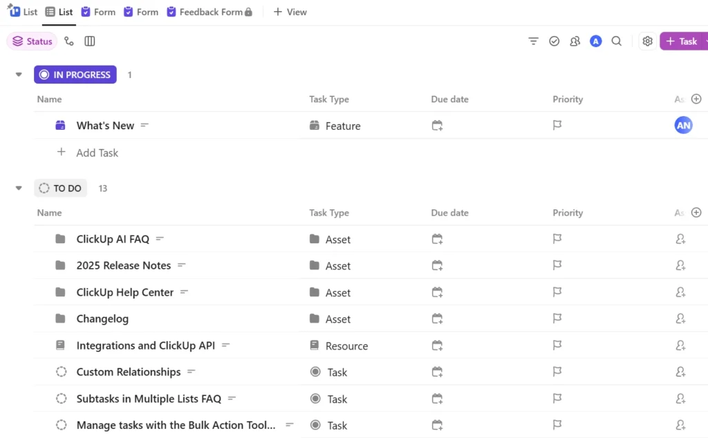This screenshot has width=708, height=438.
Task: Switch to Feedback Form tab
Action: [x=209, y=12]
